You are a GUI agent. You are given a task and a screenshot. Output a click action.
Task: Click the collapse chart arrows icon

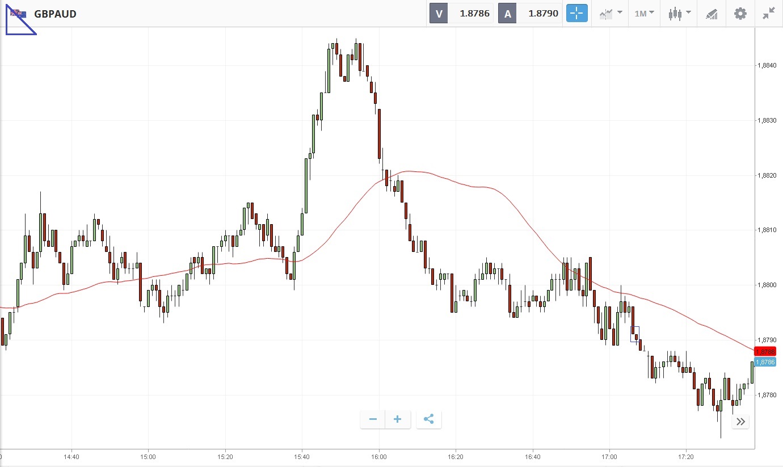pos(769,14)
